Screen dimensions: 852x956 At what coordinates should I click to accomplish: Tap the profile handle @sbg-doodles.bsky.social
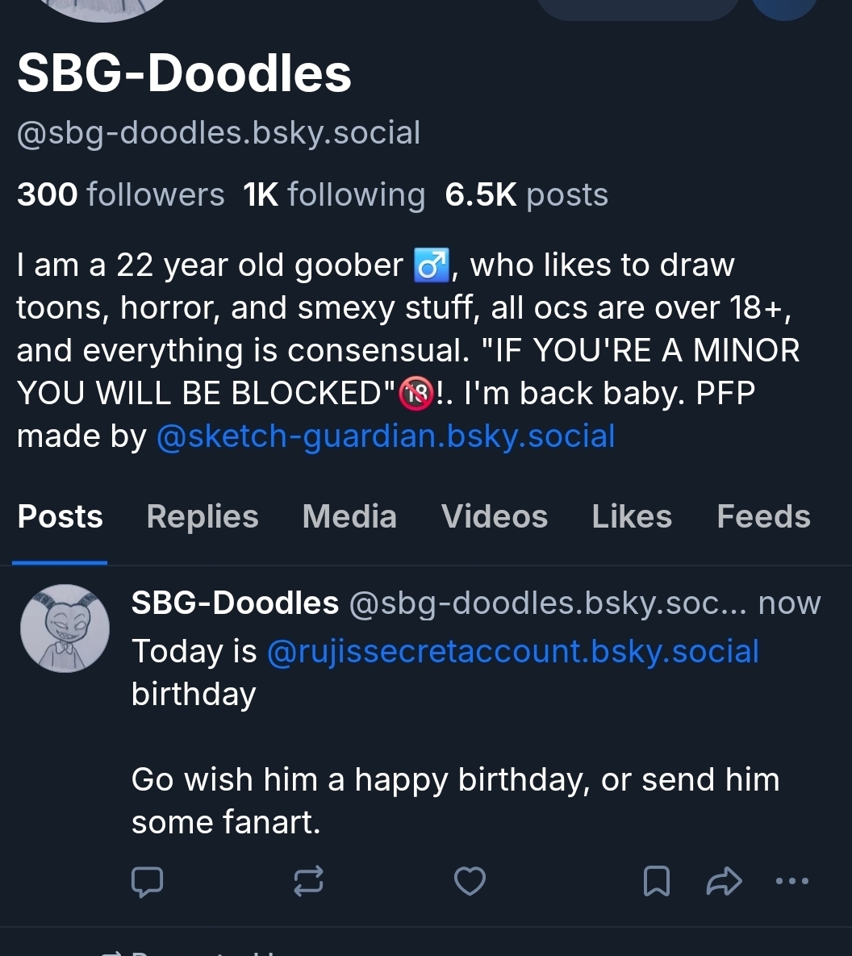pyautogui.click(x=219, y=132)
